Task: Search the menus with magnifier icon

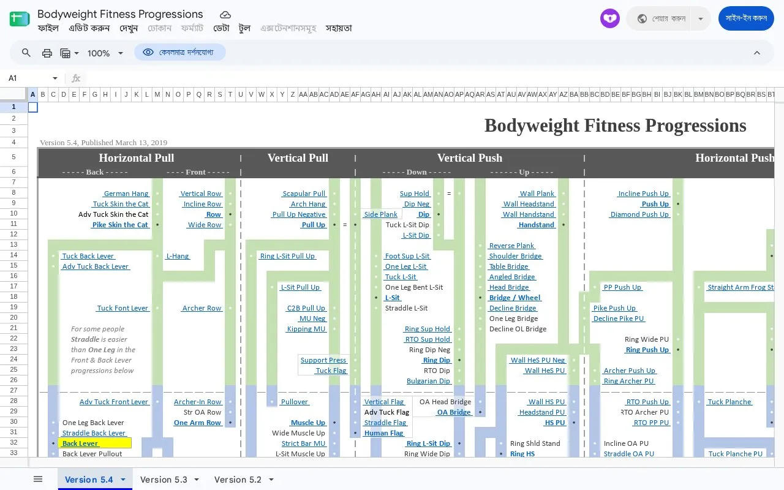Action: pos(26,53)
